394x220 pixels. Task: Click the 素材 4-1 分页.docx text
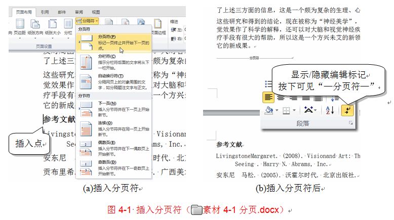[241, 210]
